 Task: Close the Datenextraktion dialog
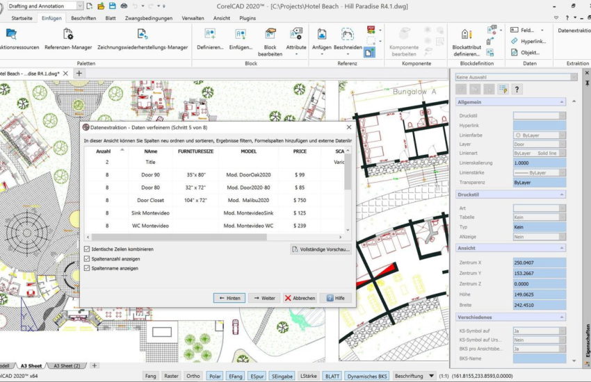click(348, 127)
